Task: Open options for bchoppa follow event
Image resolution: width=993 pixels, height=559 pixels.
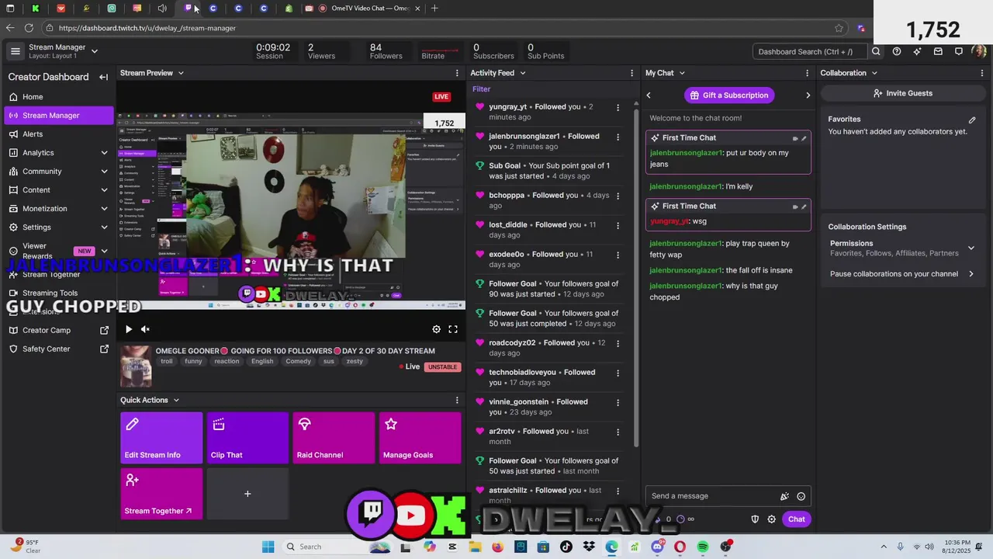Action: [618, 196]
